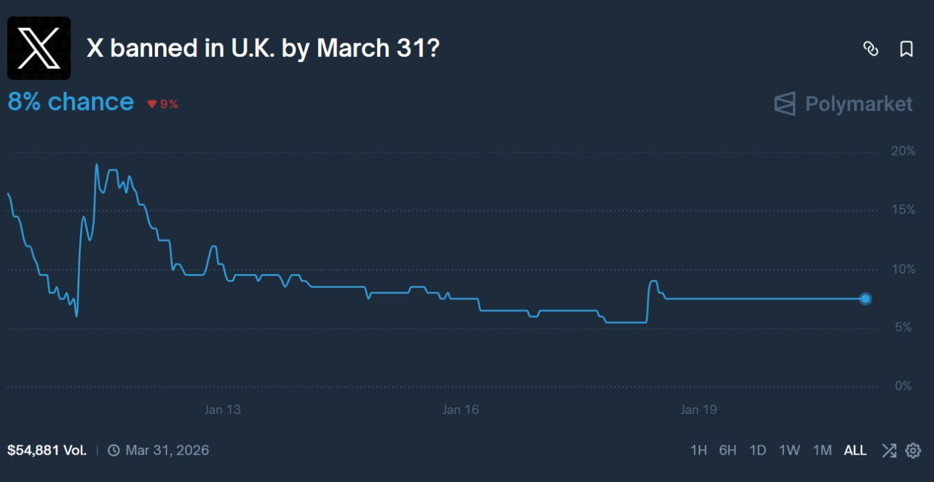Click the Mar 31, 2026 end date
This screenshot has height=482, width=934.
[x=167, y=451]
